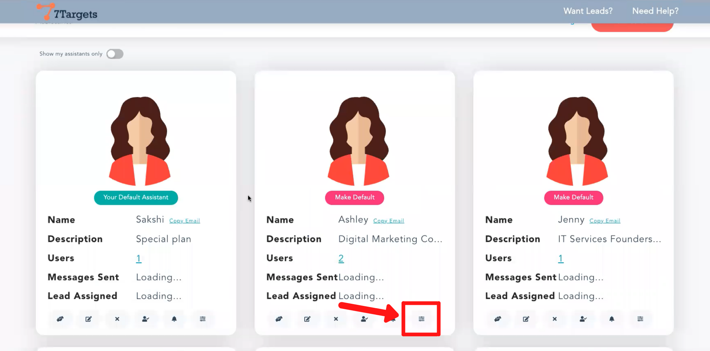Open the sliders settings icon for Jenny

point(640,319)
